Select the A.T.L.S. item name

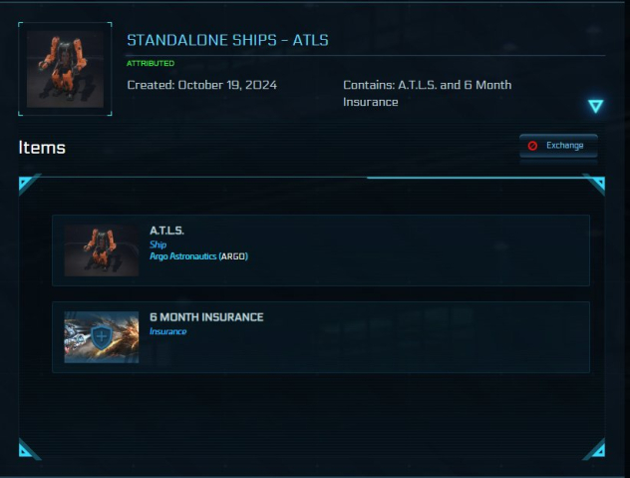tap(166, 232)
